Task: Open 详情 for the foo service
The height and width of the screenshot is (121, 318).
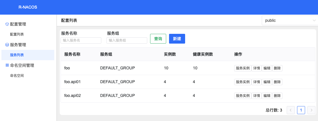Action: (257, 68)
